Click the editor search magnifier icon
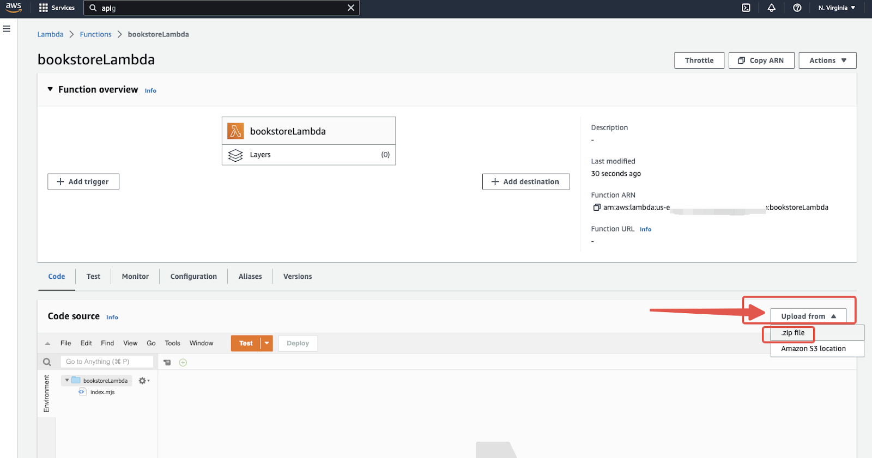The height and width of the screenshot is (458, 872). point(47,362)
